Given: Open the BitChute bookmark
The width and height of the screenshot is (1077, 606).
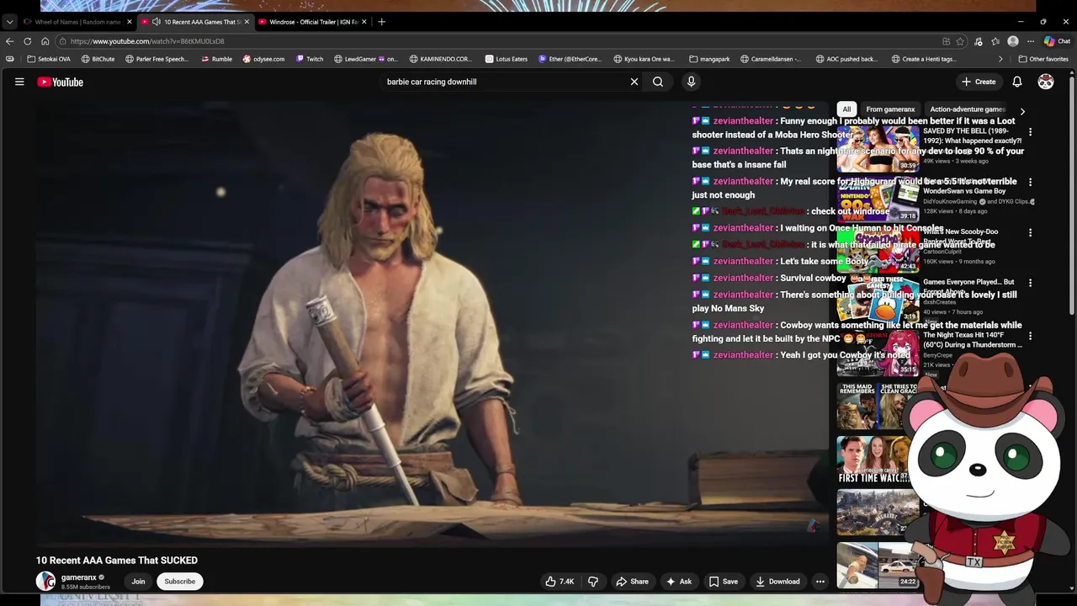Looking at the screenshot, I should (98, 59).
